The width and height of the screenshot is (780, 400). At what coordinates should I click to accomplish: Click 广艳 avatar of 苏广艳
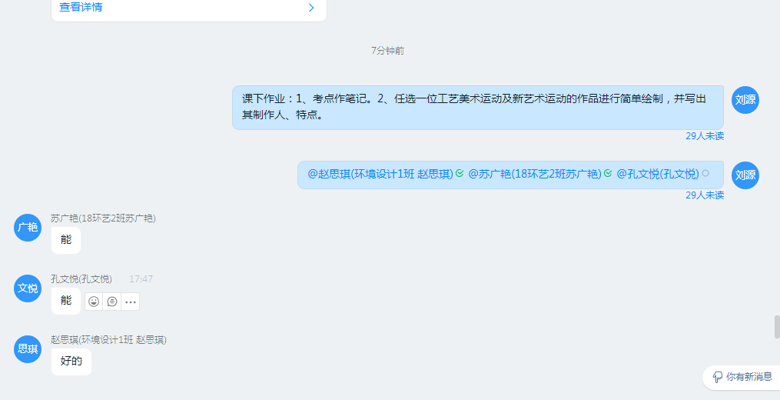click(x=28, y=228)
